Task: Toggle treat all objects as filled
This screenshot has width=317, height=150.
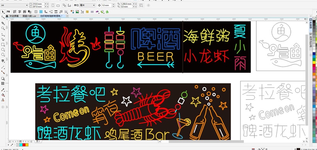Action: tap(141, 5)
